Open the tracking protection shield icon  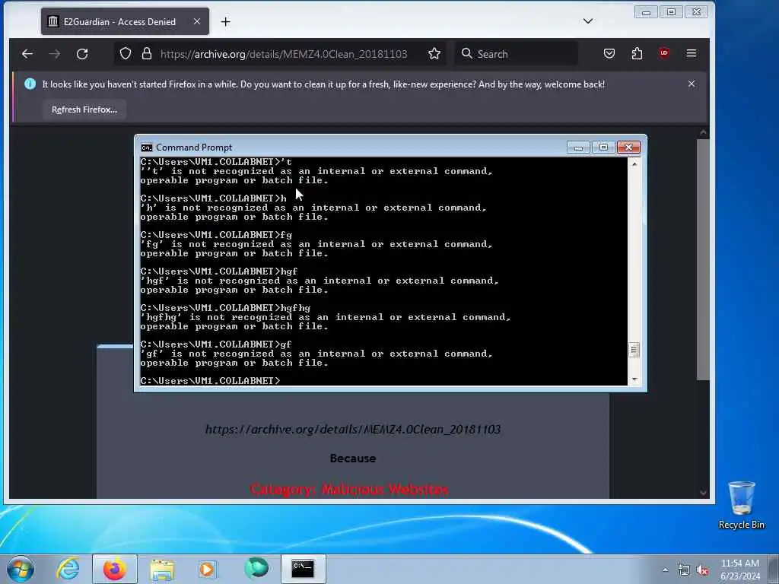coord(126,54)
